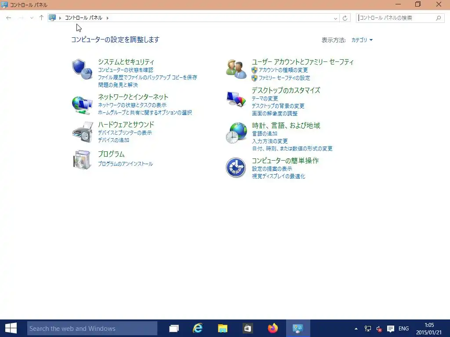Expand arrow before コントロール パネル in breadcrumb
This screenshot has height=337, width=450.
[60, 18]
